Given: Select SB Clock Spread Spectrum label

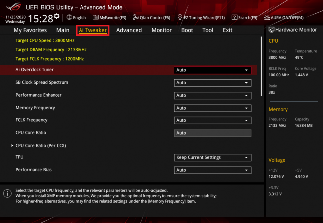Looking at the screenshot, I should (x=42, y=82).
